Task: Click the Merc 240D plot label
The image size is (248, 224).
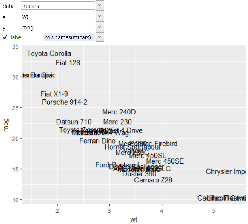Action: click(119, 112)
